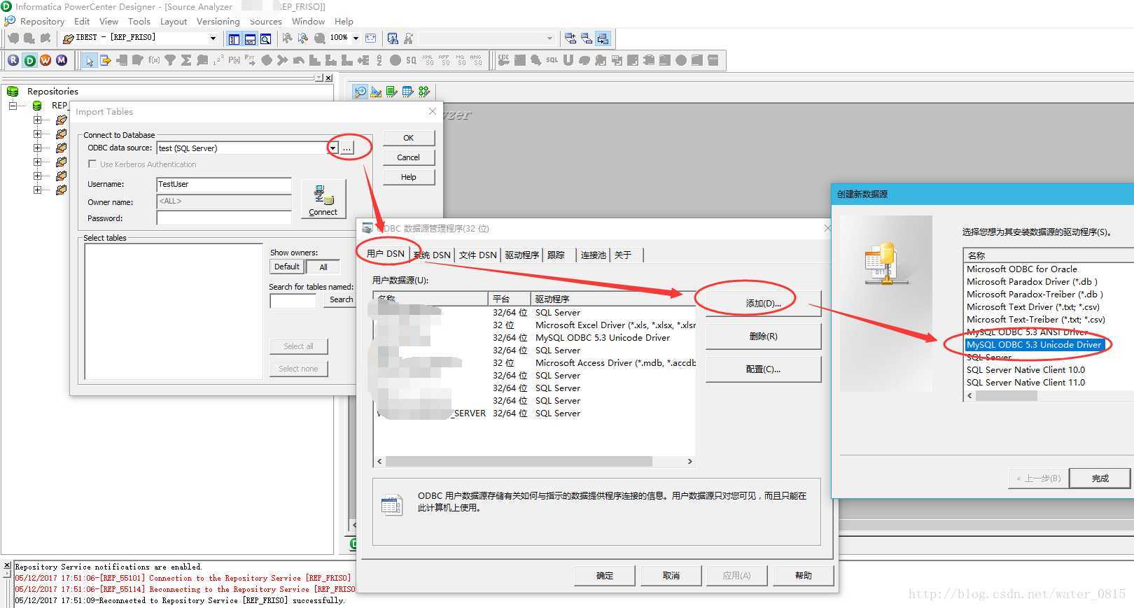Open the Versioning menu
This screenshot has height=608, width=1134.
coord(218,22)
